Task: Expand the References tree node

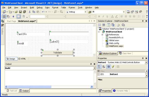Action: coord(102,35)
